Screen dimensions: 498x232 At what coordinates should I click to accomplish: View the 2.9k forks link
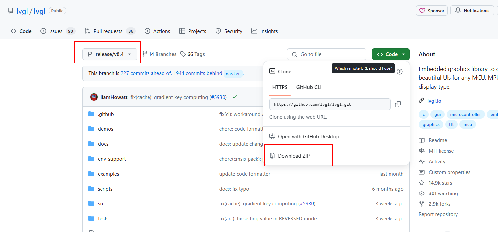[x=435, y=204]
